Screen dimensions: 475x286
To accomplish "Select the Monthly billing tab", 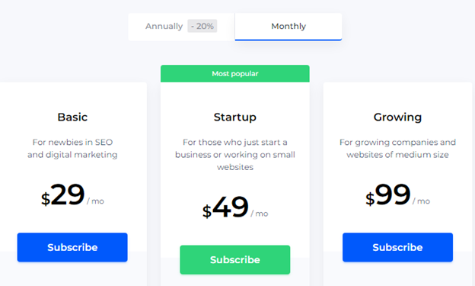I will (x=289, y=27).
